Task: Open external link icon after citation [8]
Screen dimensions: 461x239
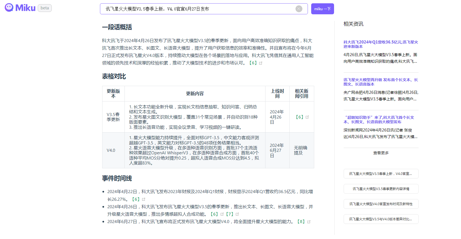Action: click(x=309, y=222)
